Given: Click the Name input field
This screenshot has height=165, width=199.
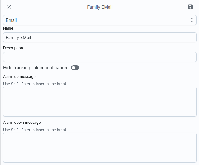Looking at the screenshot, I should pos(100,37).
